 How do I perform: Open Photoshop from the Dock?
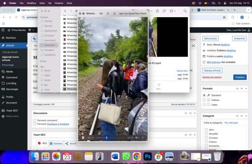tap(147, 157)
